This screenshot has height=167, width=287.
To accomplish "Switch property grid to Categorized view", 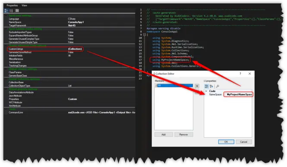I will [x=6, y=11].
